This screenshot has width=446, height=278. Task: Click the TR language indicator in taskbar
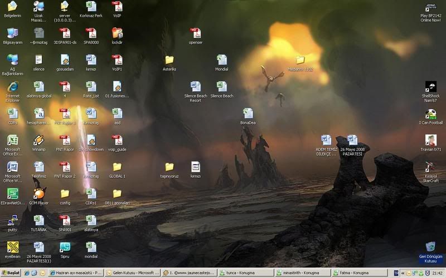(396, 273)
